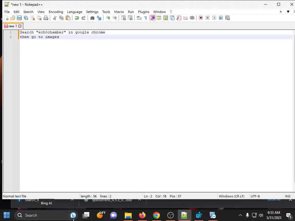The height and width of the screenshot is (221, 295).
Task: Open Find dialog via binoculars icon
Action: (92, 18)
